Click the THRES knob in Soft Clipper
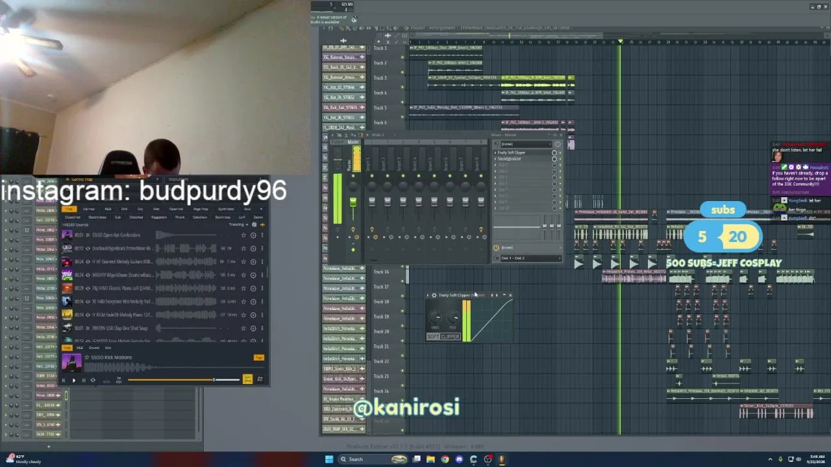Screen dimensions: 831x467 tap(436, 317)
